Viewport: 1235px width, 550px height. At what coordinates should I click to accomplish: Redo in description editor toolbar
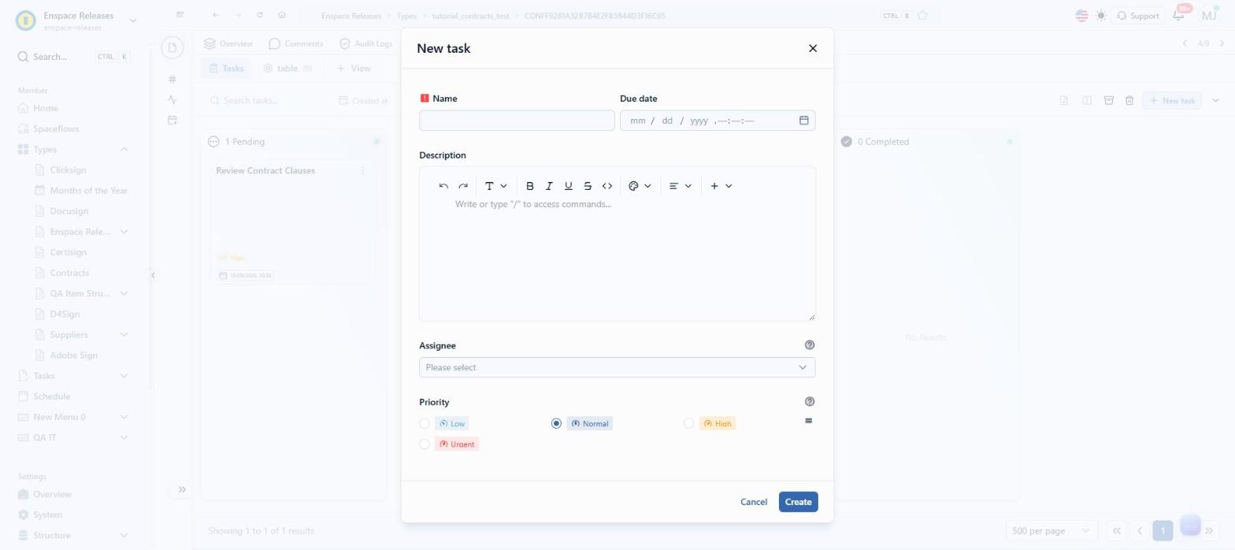463,186
